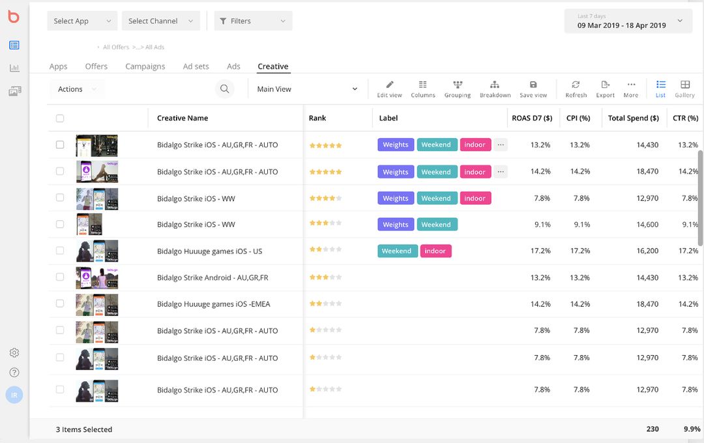The height and width of the screenshot is (443, 704).
Task: Open the IR user avatar
Action: coord(14,395)
